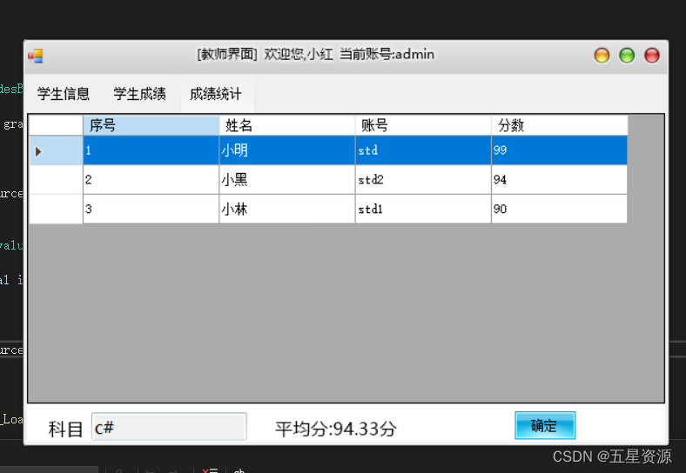Click the 序号 cell with value 2
This screenshot has height=473, width=686.
151,180
